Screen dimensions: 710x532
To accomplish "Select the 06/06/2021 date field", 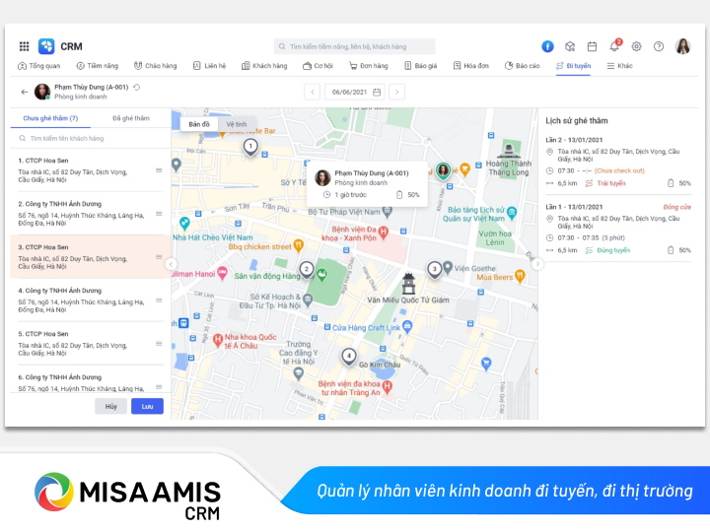I will [355, 92].
